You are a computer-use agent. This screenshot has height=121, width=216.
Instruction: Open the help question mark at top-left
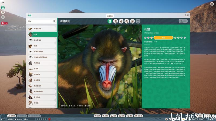tap(3, 3)
